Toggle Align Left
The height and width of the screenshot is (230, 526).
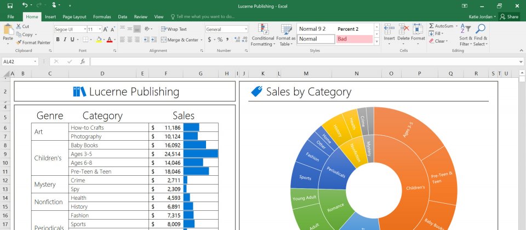click(x=122, y=39)
